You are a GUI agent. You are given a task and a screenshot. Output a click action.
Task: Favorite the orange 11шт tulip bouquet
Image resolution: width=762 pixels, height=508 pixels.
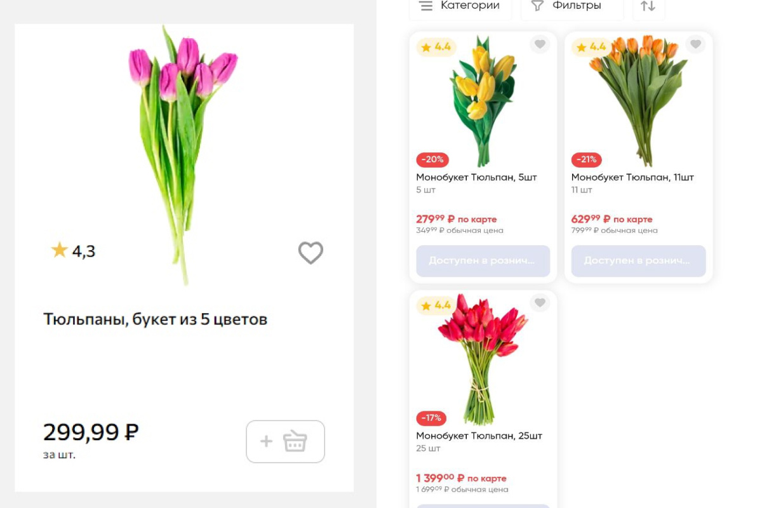(695, 44)
